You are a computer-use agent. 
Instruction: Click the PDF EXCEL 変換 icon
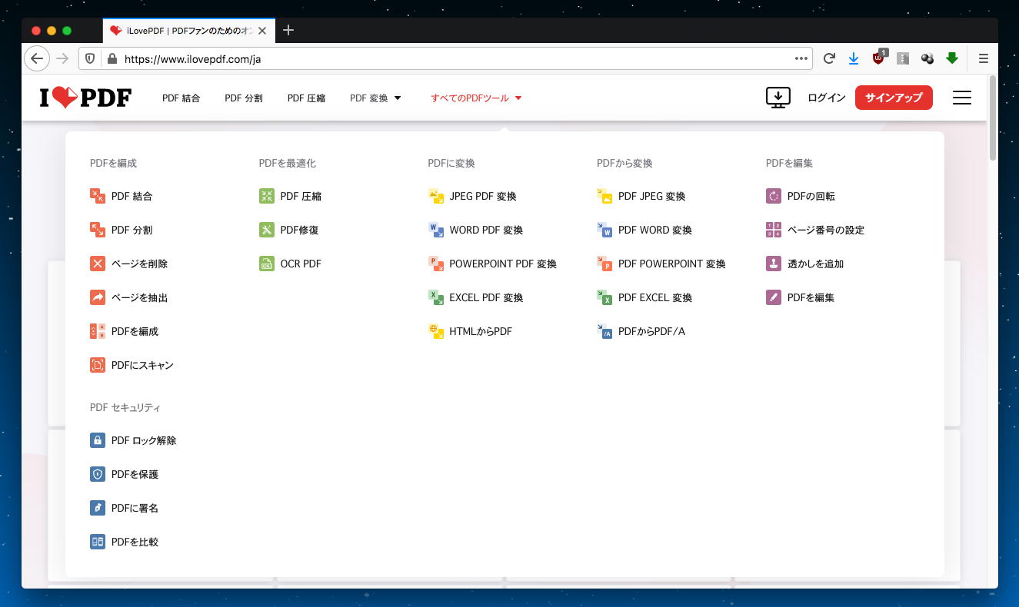[x=604, y=297]
